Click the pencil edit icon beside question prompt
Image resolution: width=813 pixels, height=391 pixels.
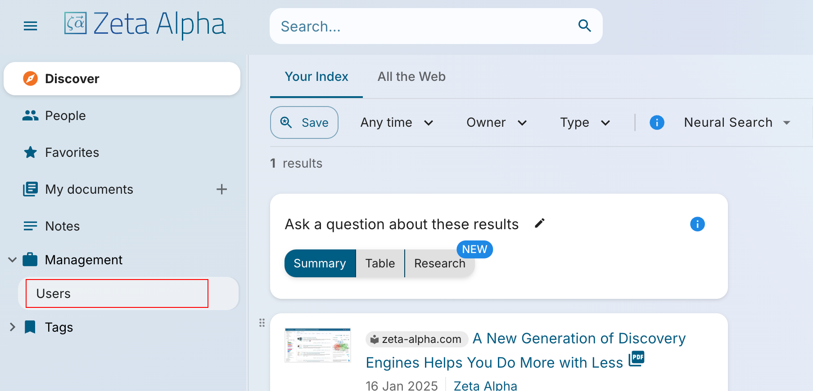(539, 223)
